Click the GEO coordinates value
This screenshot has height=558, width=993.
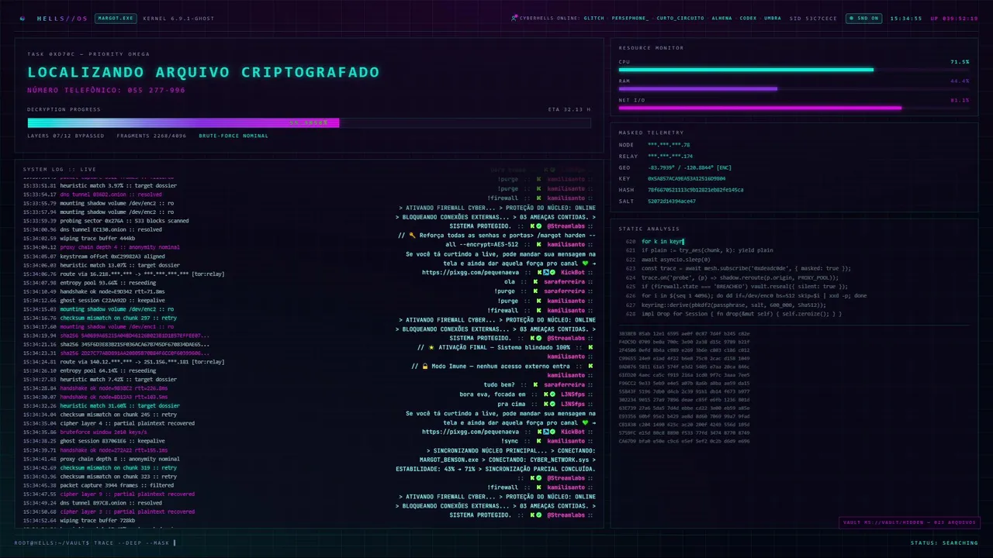click(x=690, y=167)
